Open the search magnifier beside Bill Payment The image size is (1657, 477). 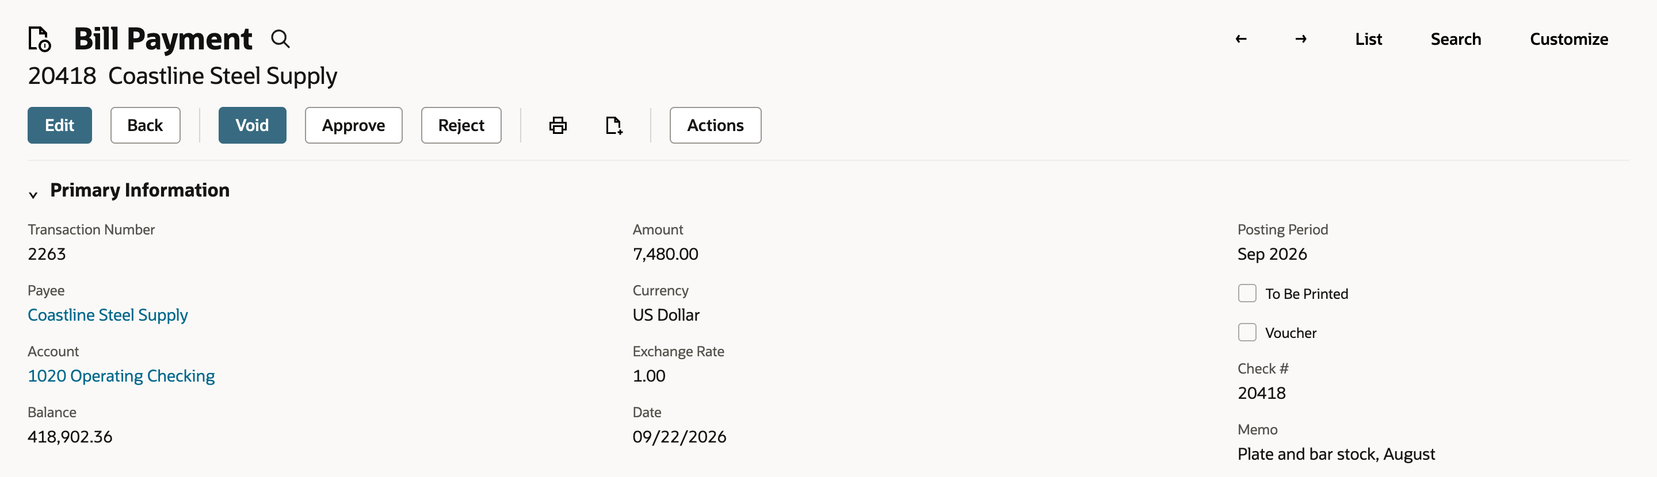[280, 39]
